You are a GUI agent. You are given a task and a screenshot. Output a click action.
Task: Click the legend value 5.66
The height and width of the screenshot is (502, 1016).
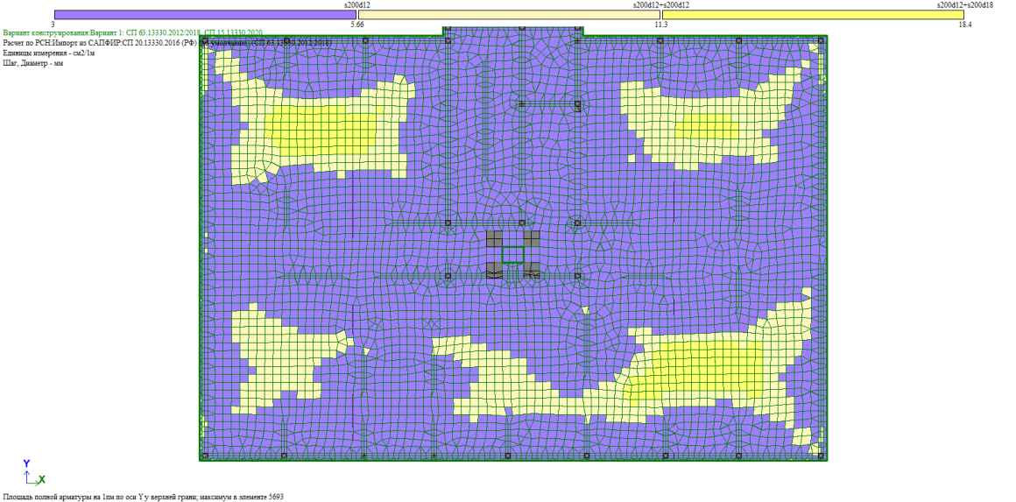click(x=357, y=25)
